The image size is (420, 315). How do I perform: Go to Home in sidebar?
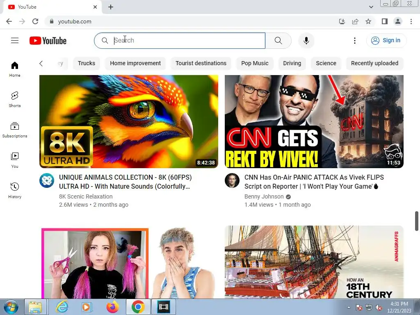pyautogui.click(x=15, y=69)
